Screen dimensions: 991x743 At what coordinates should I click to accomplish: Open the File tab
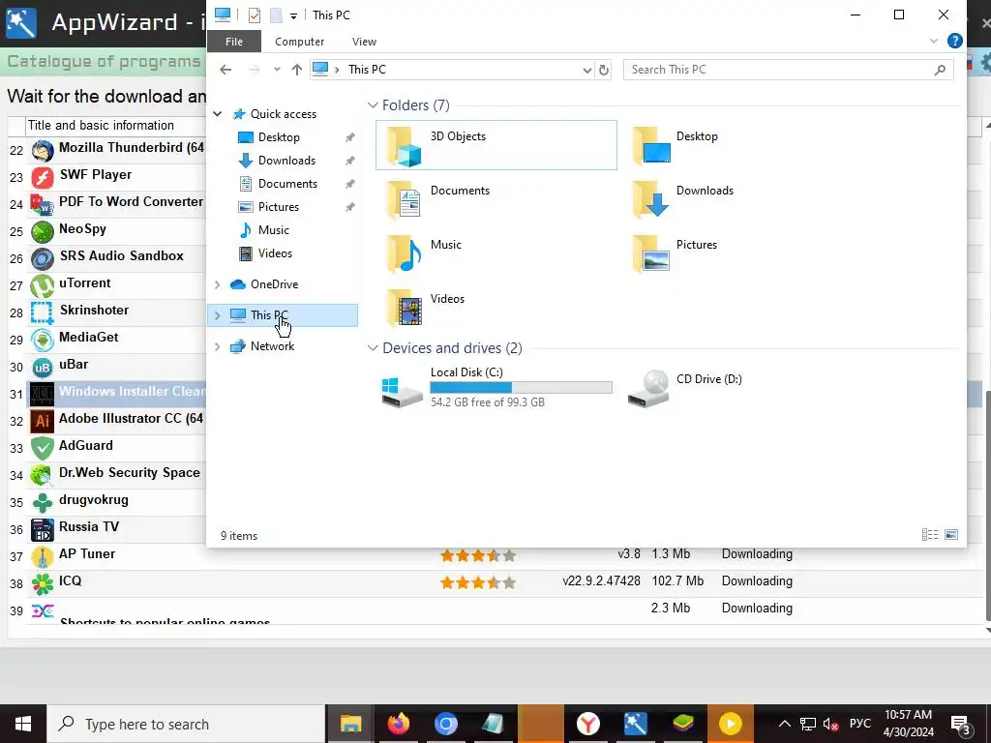(234, 42)
